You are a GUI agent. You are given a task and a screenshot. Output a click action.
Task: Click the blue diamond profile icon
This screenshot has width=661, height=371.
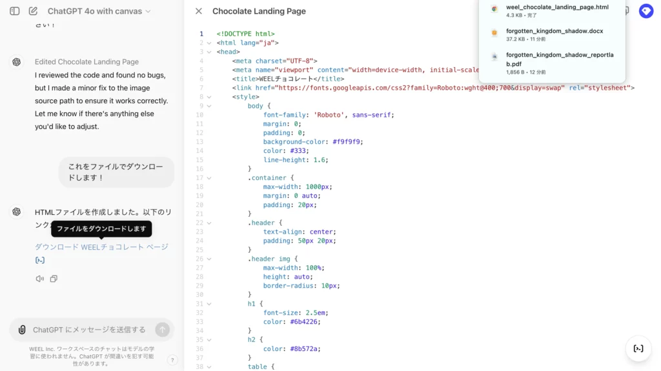pyautogui.click(x=646, y=11)
